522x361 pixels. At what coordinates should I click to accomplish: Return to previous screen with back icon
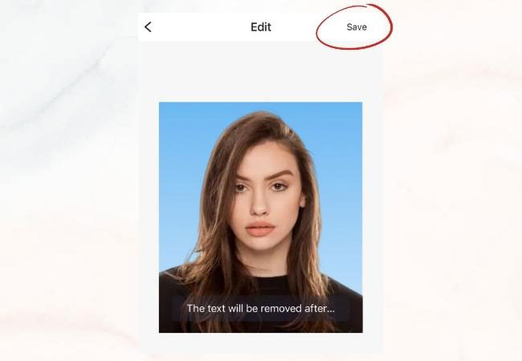point(148,27)
